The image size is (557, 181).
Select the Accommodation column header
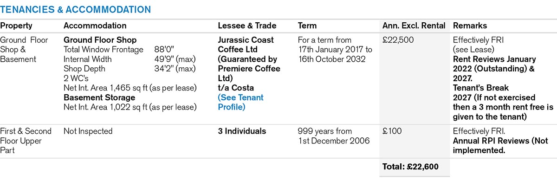click(x=95, y=26)
